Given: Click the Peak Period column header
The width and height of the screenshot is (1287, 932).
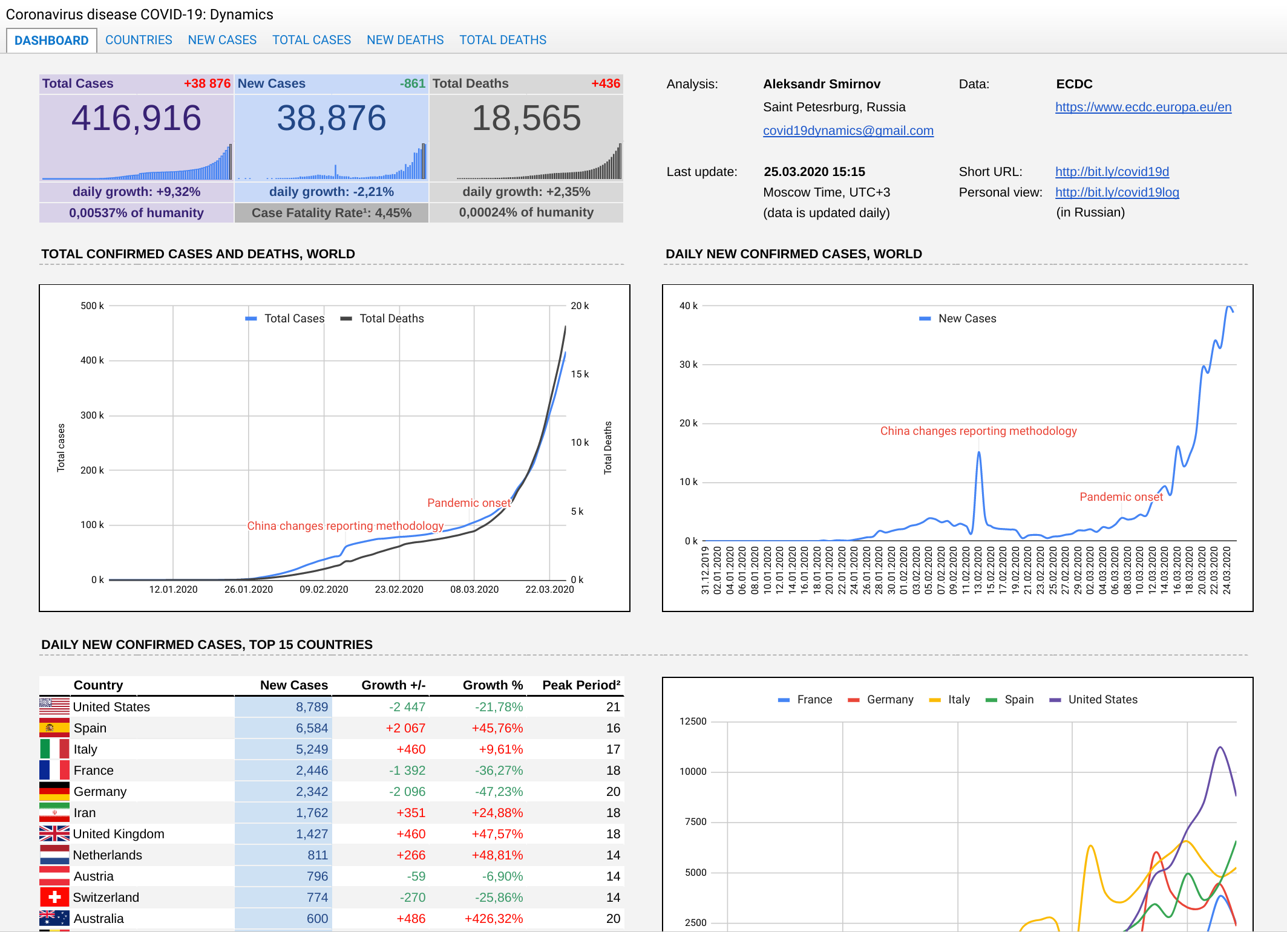Looking at the screenshot, I should [581, 685].
